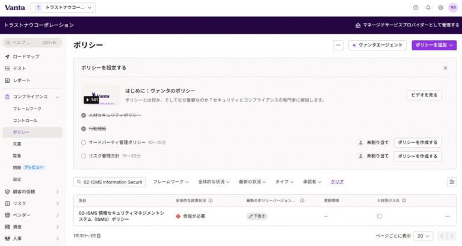Screen dimensions: 462x246
Task: Open the three-dot menu beside ヴァンタエージェント
Action: [338, 45]
